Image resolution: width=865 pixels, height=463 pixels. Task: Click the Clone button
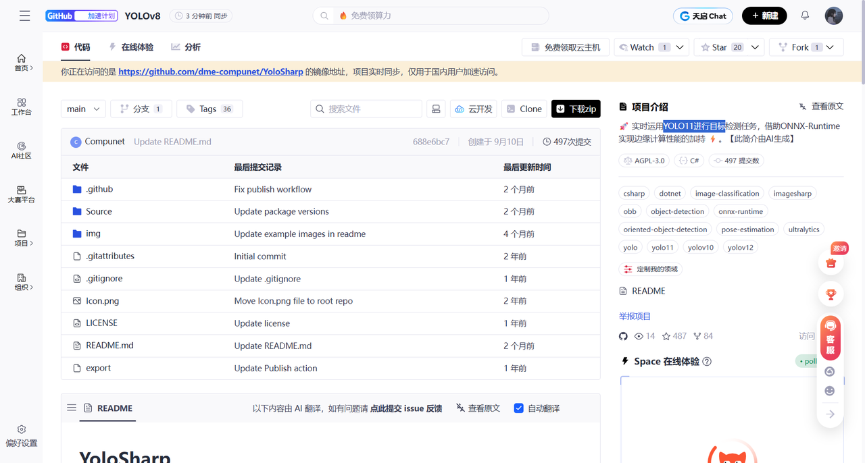click(524, 109)
